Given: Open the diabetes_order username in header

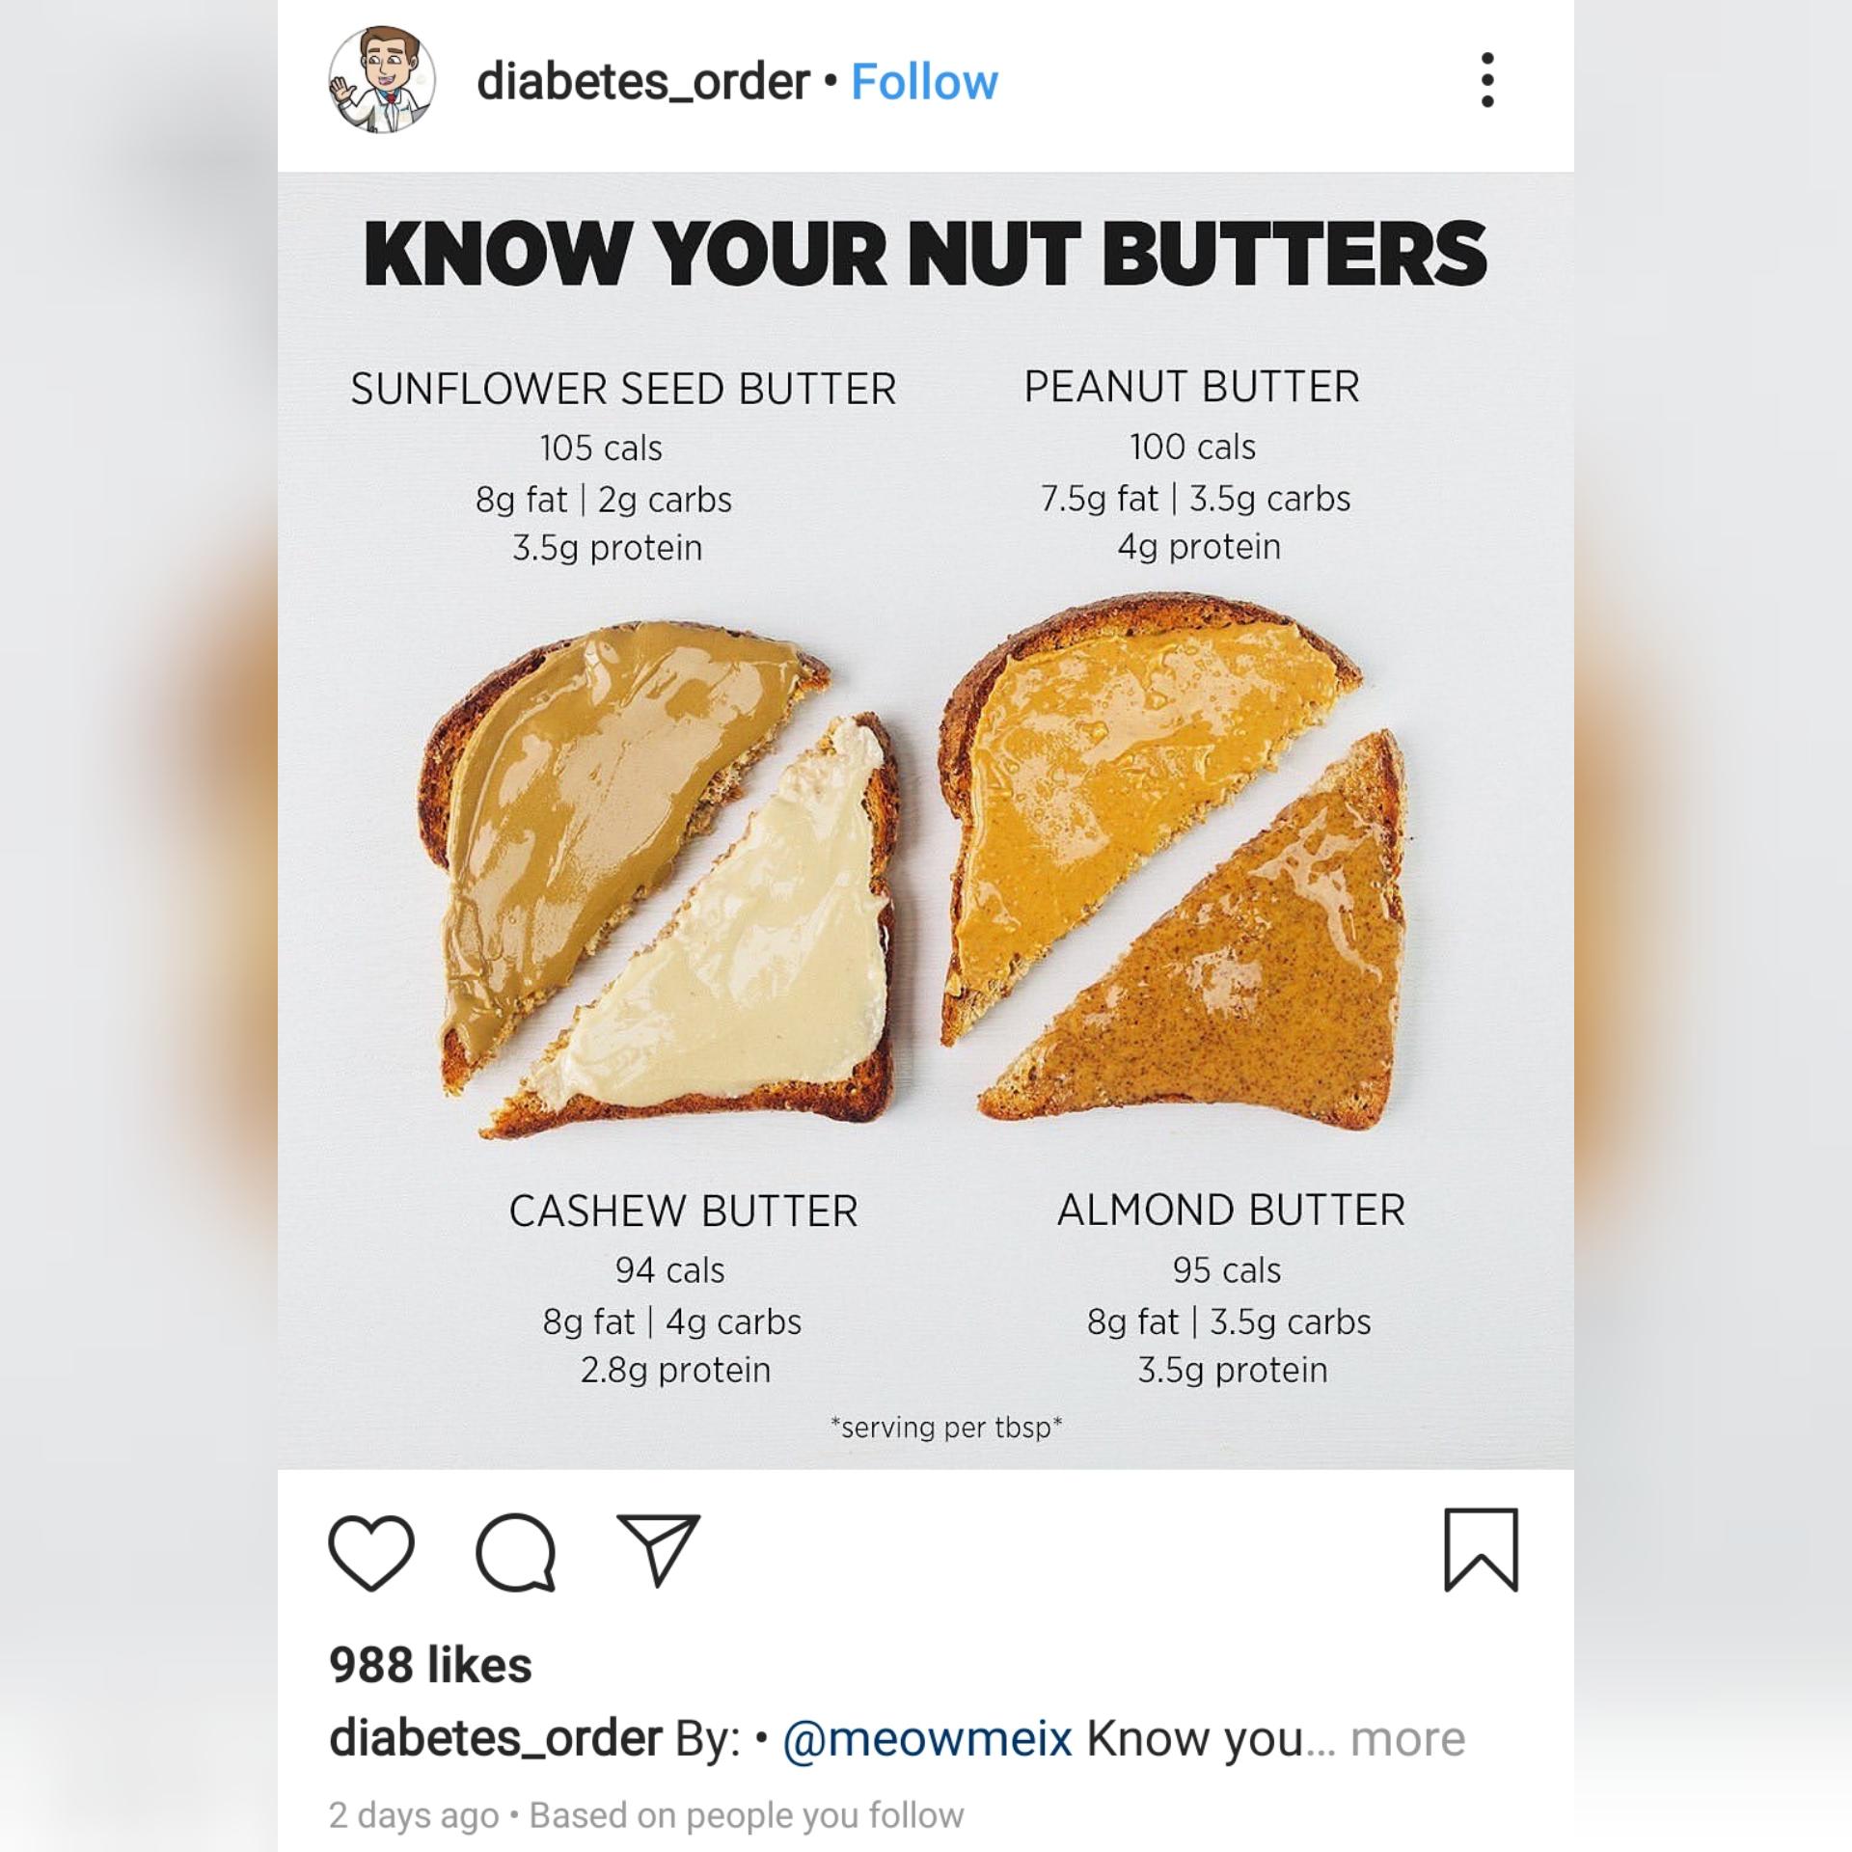Looking at the screenshot, I should click(643, 82).
